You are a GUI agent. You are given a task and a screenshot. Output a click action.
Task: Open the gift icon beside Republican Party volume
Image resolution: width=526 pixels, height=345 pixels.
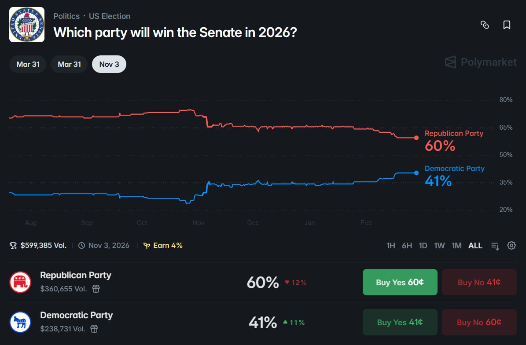(96, 289)
